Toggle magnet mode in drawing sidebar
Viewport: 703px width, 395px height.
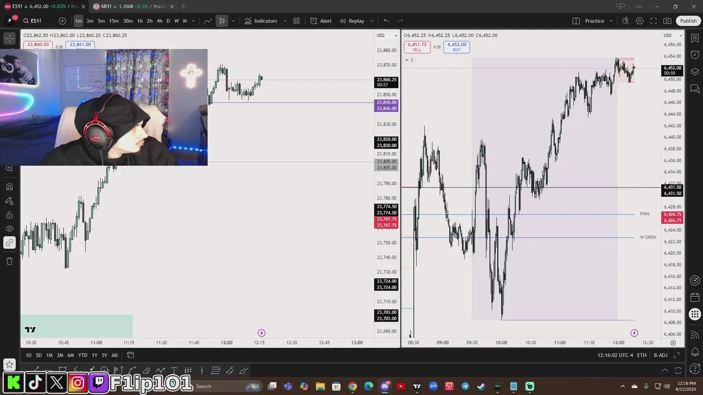point(9,187)
